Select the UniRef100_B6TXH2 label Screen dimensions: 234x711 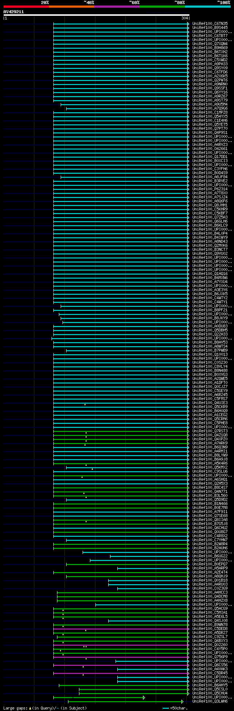click(210, 52)
